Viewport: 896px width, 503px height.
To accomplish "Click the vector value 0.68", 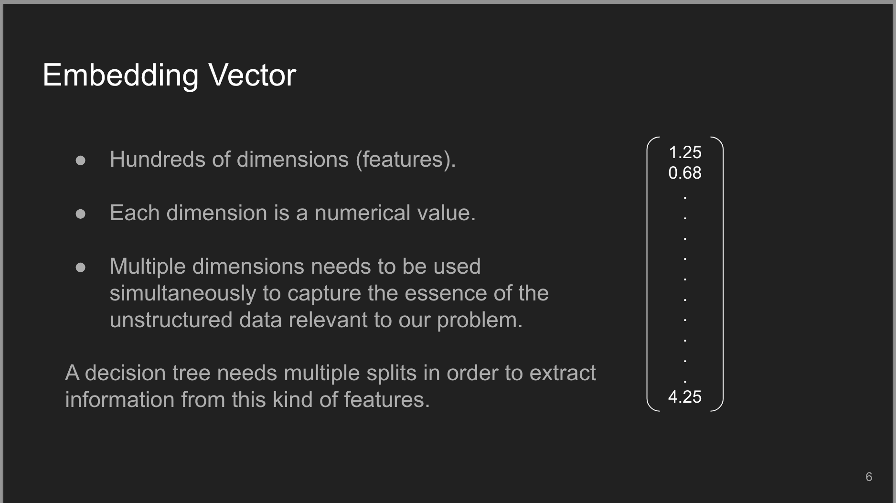I will pos(685,173).
